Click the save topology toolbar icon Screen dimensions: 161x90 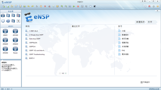[16, 6]
